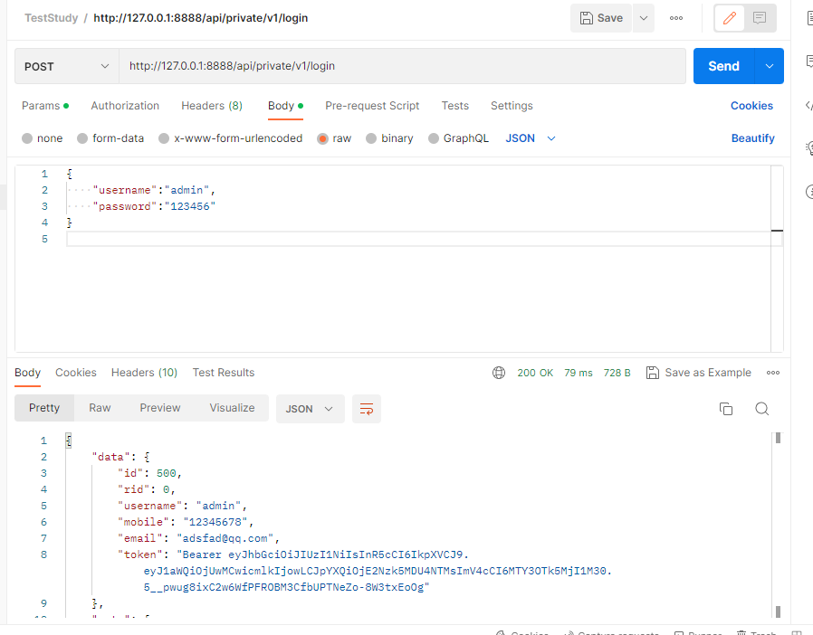Open response options three-dot menu
813x635 pixels.
click(773, 373)
